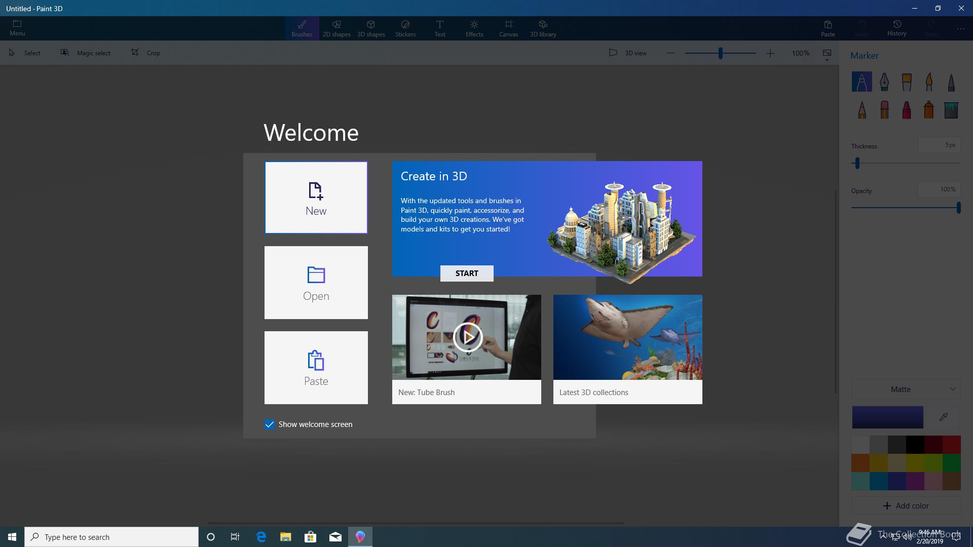Open the 3D library tab
The height and width of the screenshot is (547, 973).
tap(543, 28)
